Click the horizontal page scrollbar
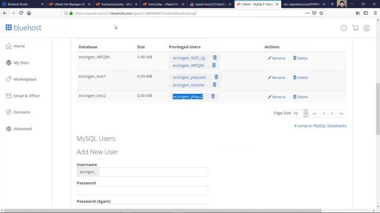The width and height of the screenshot is (380, 213). 163,211
